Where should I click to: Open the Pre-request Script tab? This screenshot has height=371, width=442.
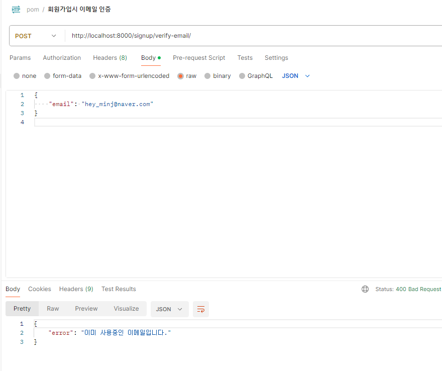click(199, 58)
